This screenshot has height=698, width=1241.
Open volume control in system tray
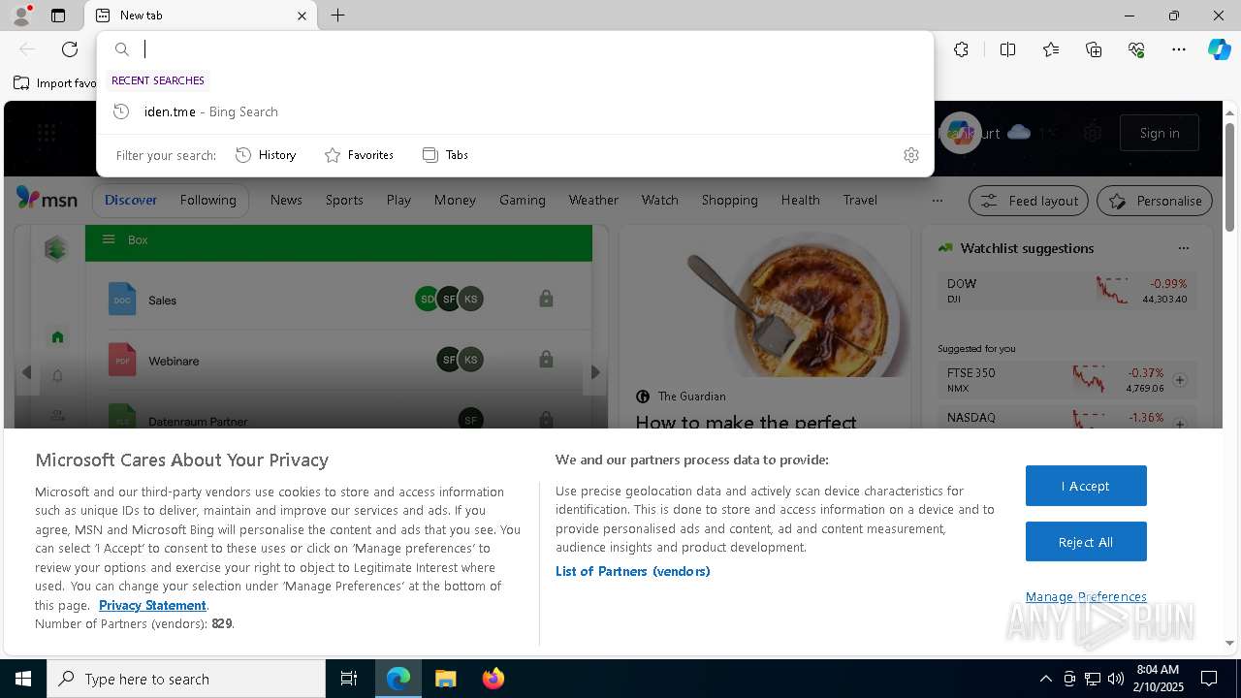(1115, 679)
